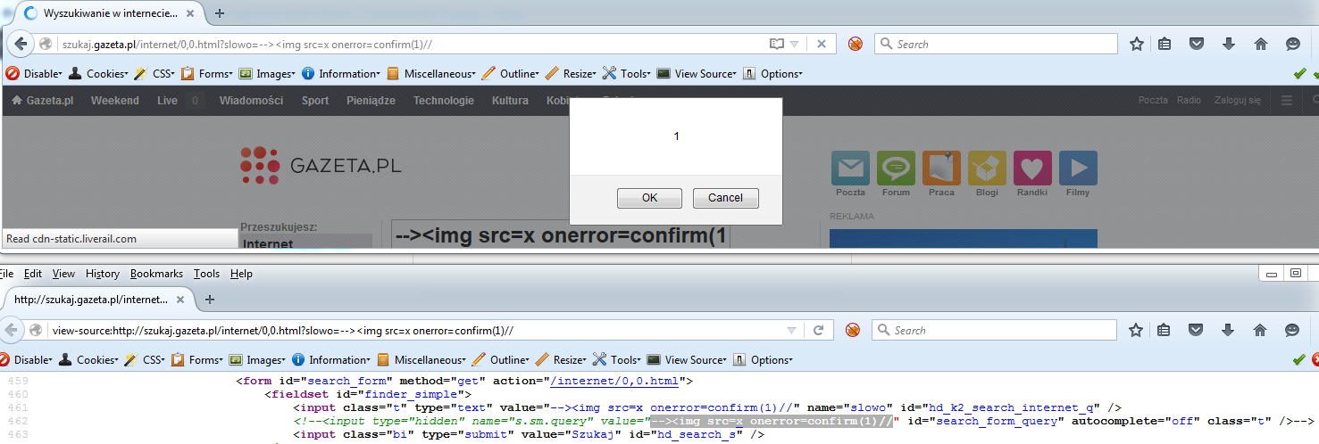Open Information menu in lower Web Developer toolbar
1319x444 pixels.
tap(331, 360)
